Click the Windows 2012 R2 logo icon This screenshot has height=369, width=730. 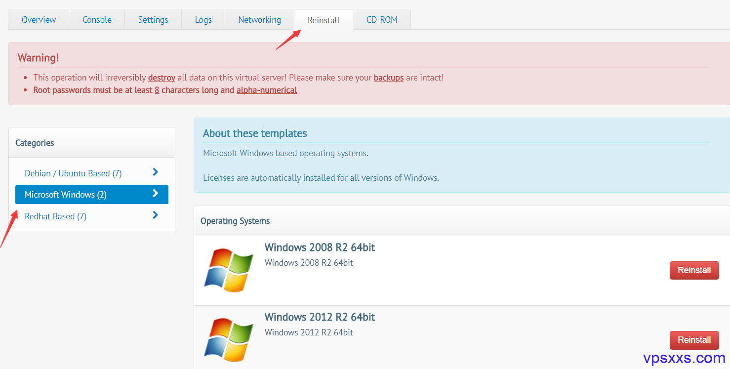pos(229,340)
